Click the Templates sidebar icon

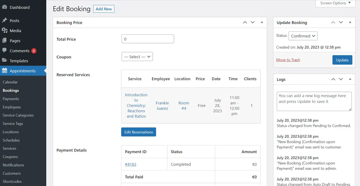pos(4,61)
